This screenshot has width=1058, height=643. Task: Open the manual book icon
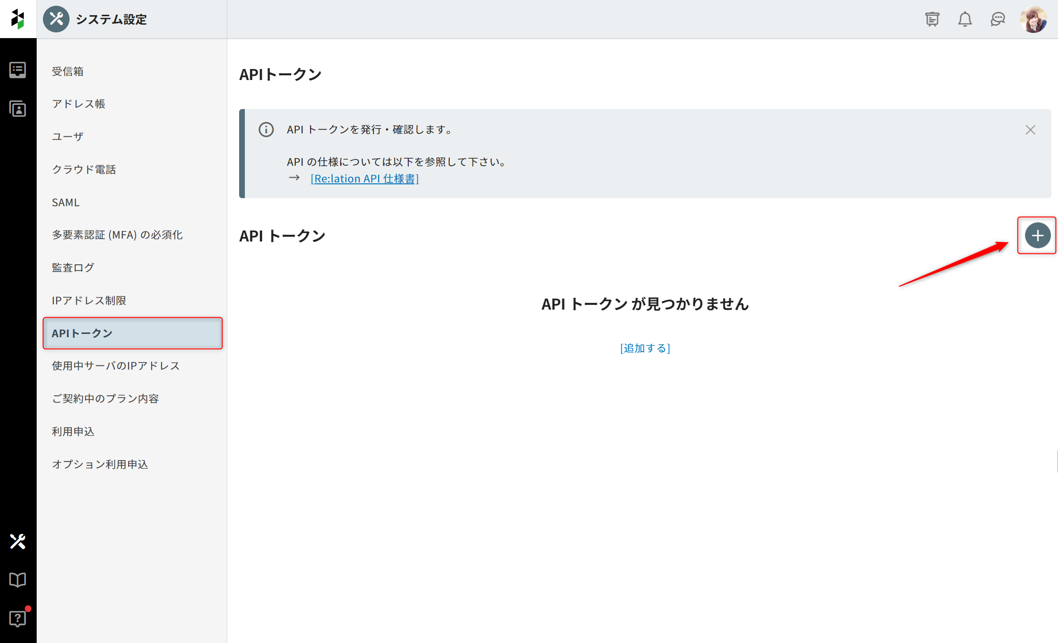pyautogui.click(x=18, y=580)
